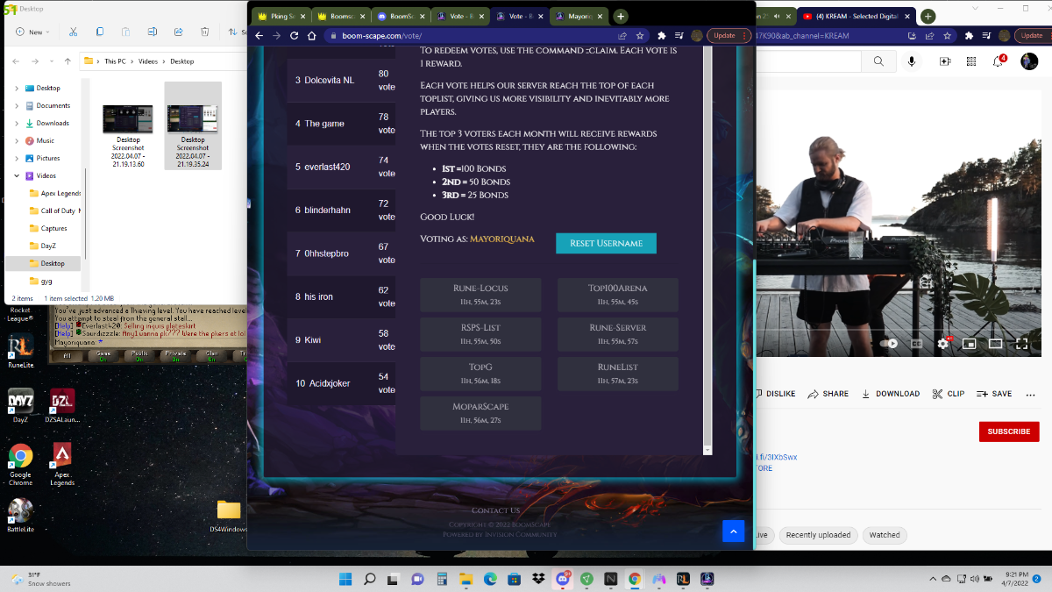Click Reset Username button
This screenshot has height=592, width=1052.
coord(606,243)
